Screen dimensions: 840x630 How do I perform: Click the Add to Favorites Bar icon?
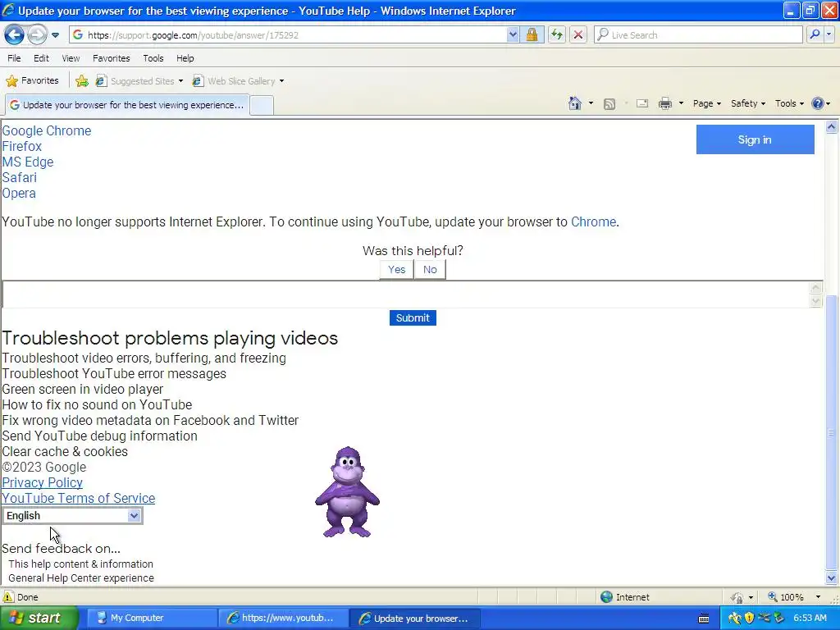pyautogui.click(x=82, y=81)
